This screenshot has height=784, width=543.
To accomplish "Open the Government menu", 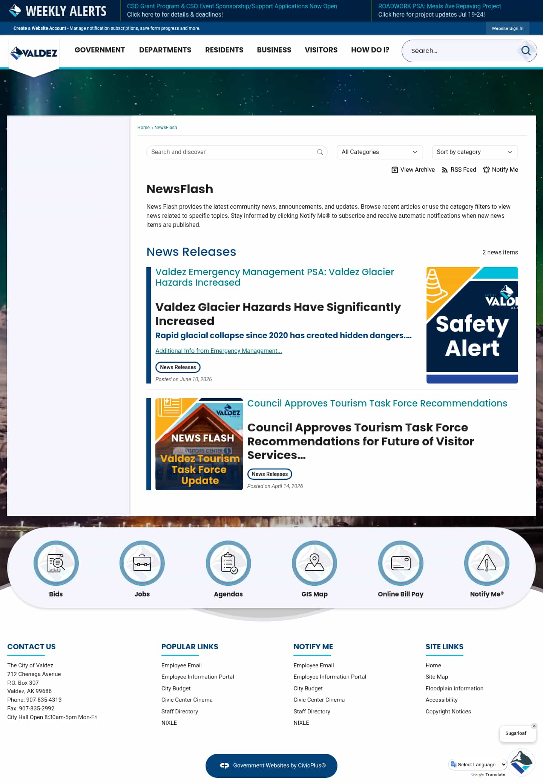I will click(x=100, y=50).
